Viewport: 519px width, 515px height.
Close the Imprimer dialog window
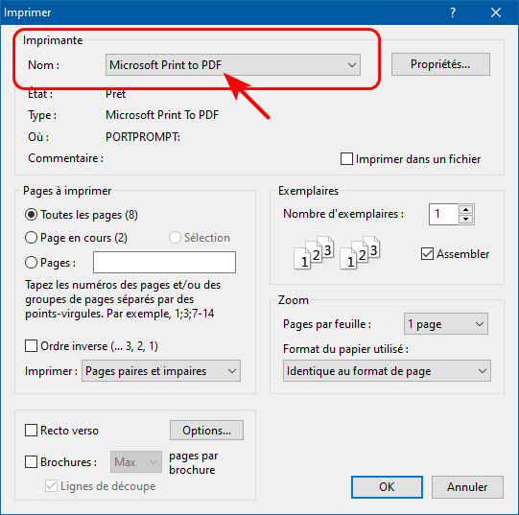coord(496,12)
